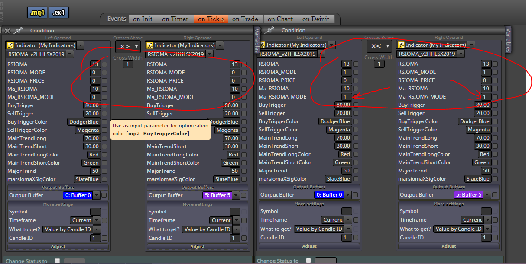Expand Indicator (My Indicators) dropdown in Crosses Above Left Operand
Viewport: 532px width, 264px height.
tap(81, 45)
